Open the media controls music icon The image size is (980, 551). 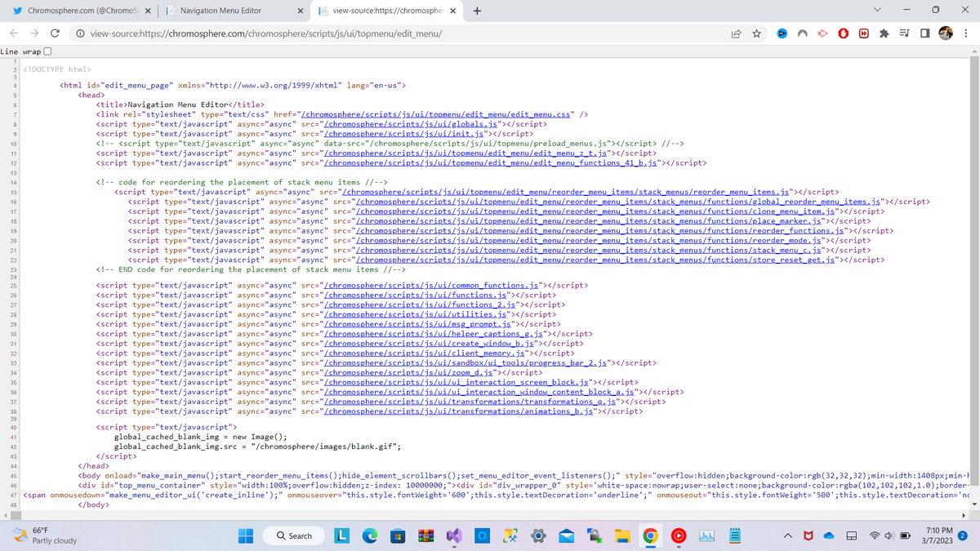point(905,33)
